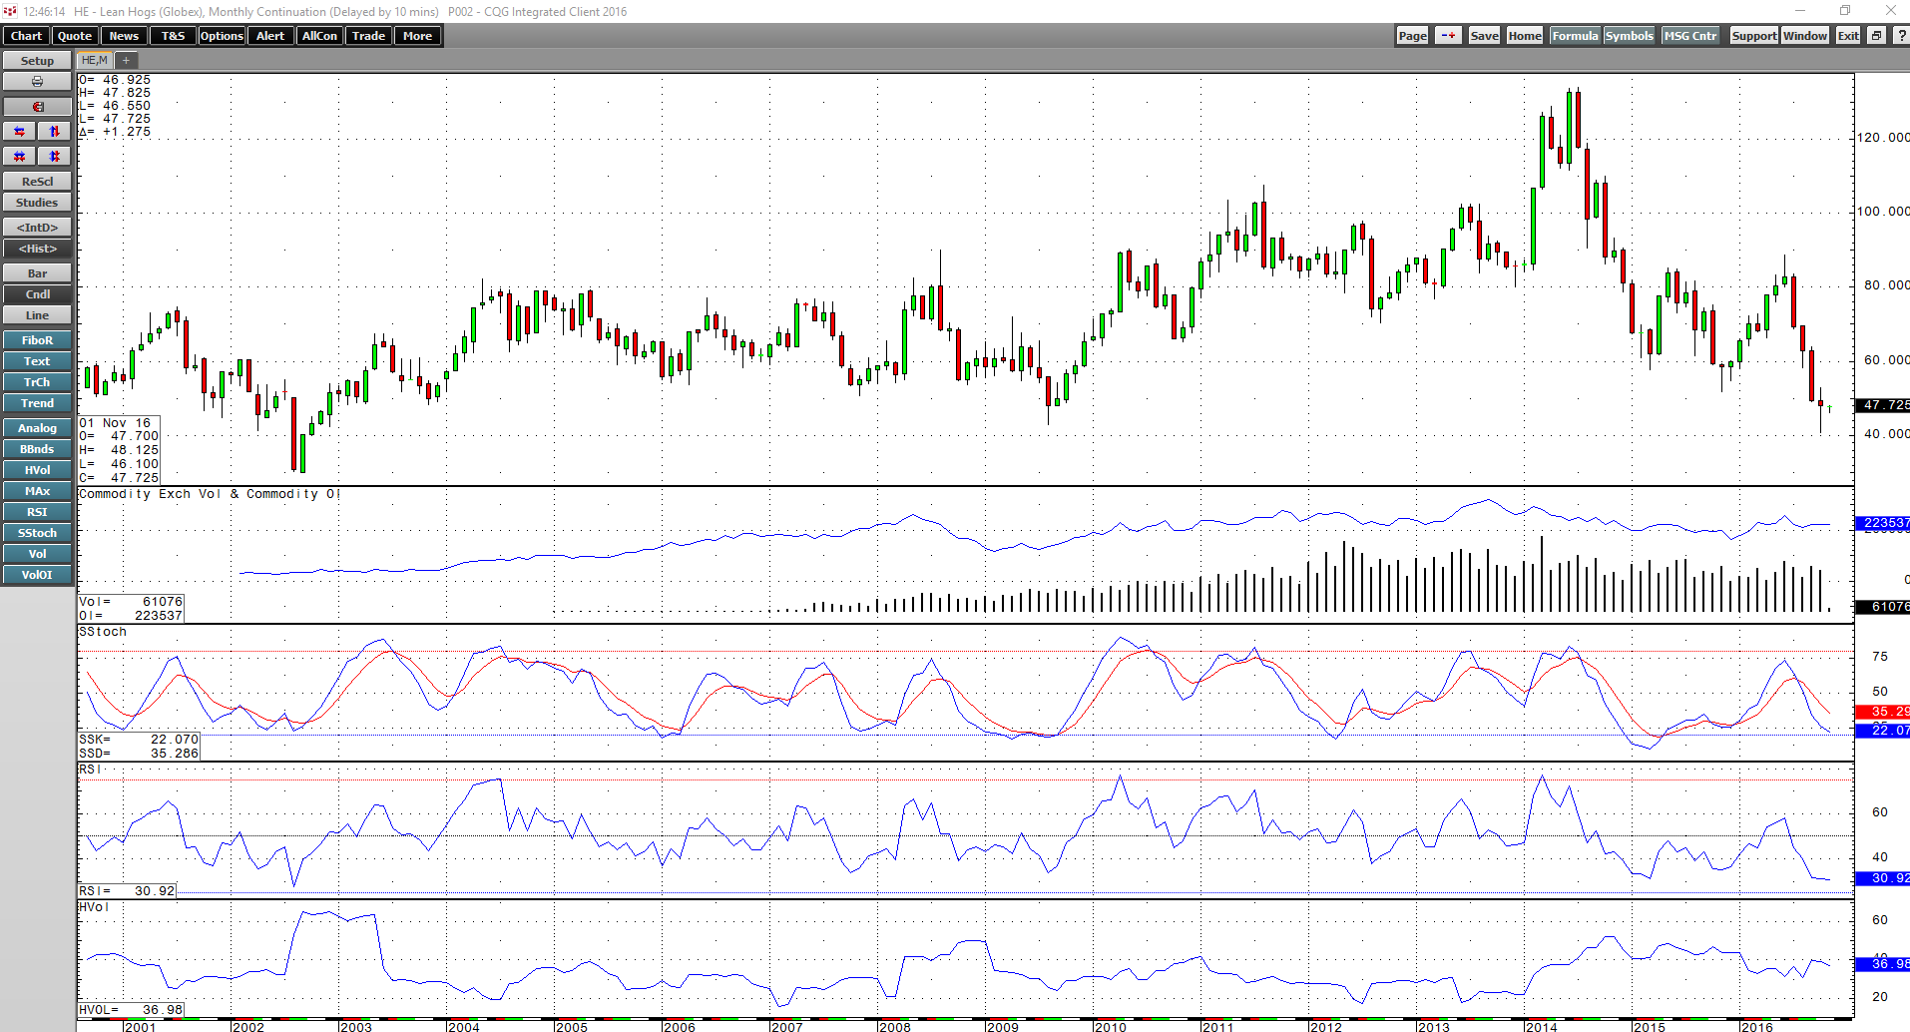Open the Studies panel
Image resolution: width=1910 pixels, height=1032 pixels.
coord(37,202)
